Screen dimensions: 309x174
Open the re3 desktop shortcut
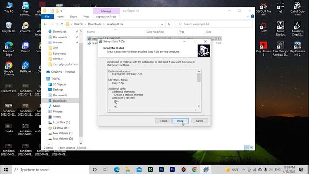pyautogui.click(x=280, y=8)
